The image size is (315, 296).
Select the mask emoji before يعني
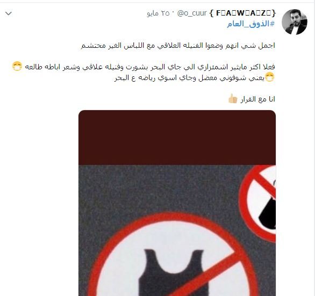tap(270, 77)
